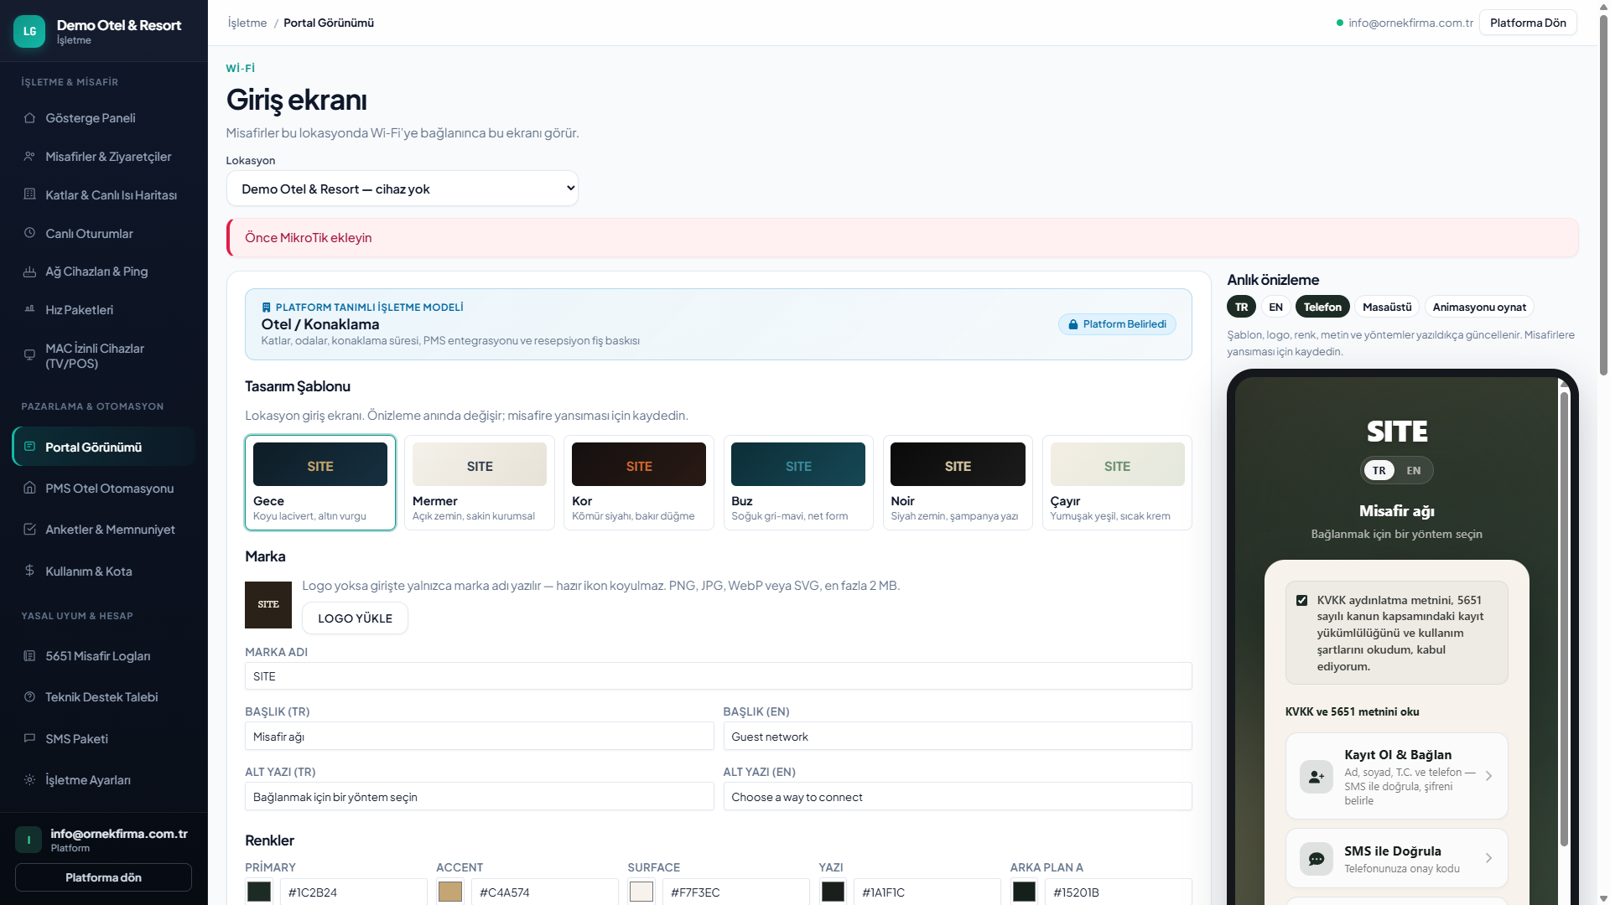Click the lock icon in Platform Belirledi badge
The width and height of the screenshot is (1610, 905).
point(1072,324)
